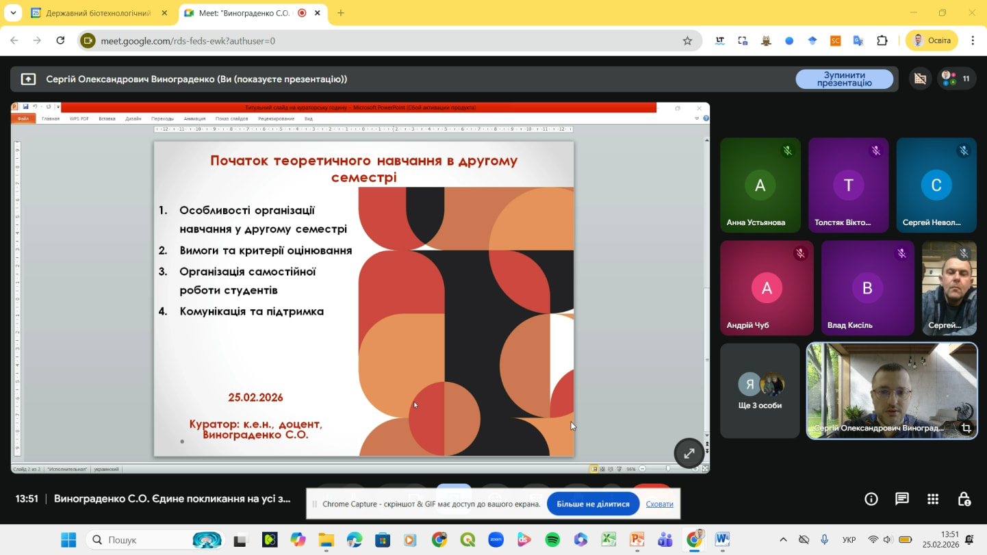
Task: Click crop icon on self video tile
Action: pos(966,428)
